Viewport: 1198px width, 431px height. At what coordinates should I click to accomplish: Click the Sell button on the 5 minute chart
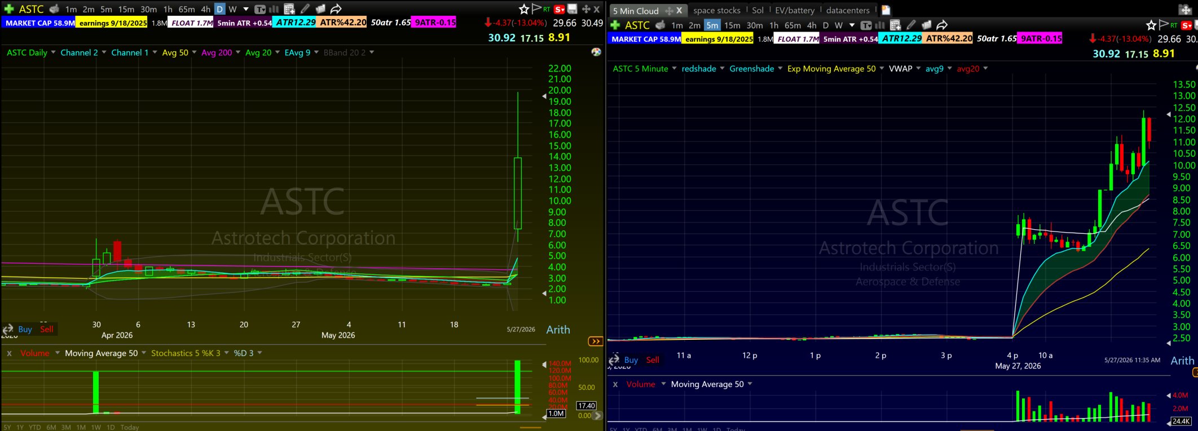tap(653, 360)
